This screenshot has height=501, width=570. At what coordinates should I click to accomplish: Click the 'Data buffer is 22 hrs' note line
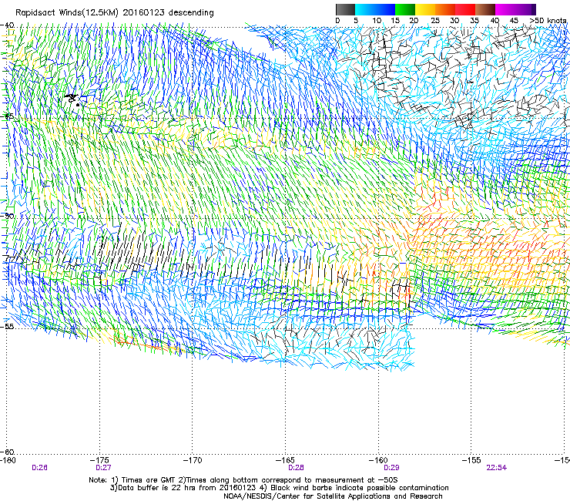click(x=279, y=488)
